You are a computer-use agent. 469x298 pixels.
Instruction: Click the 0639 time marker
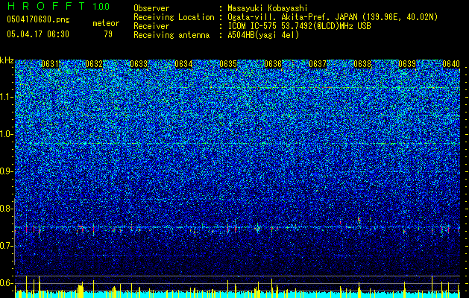407,64
